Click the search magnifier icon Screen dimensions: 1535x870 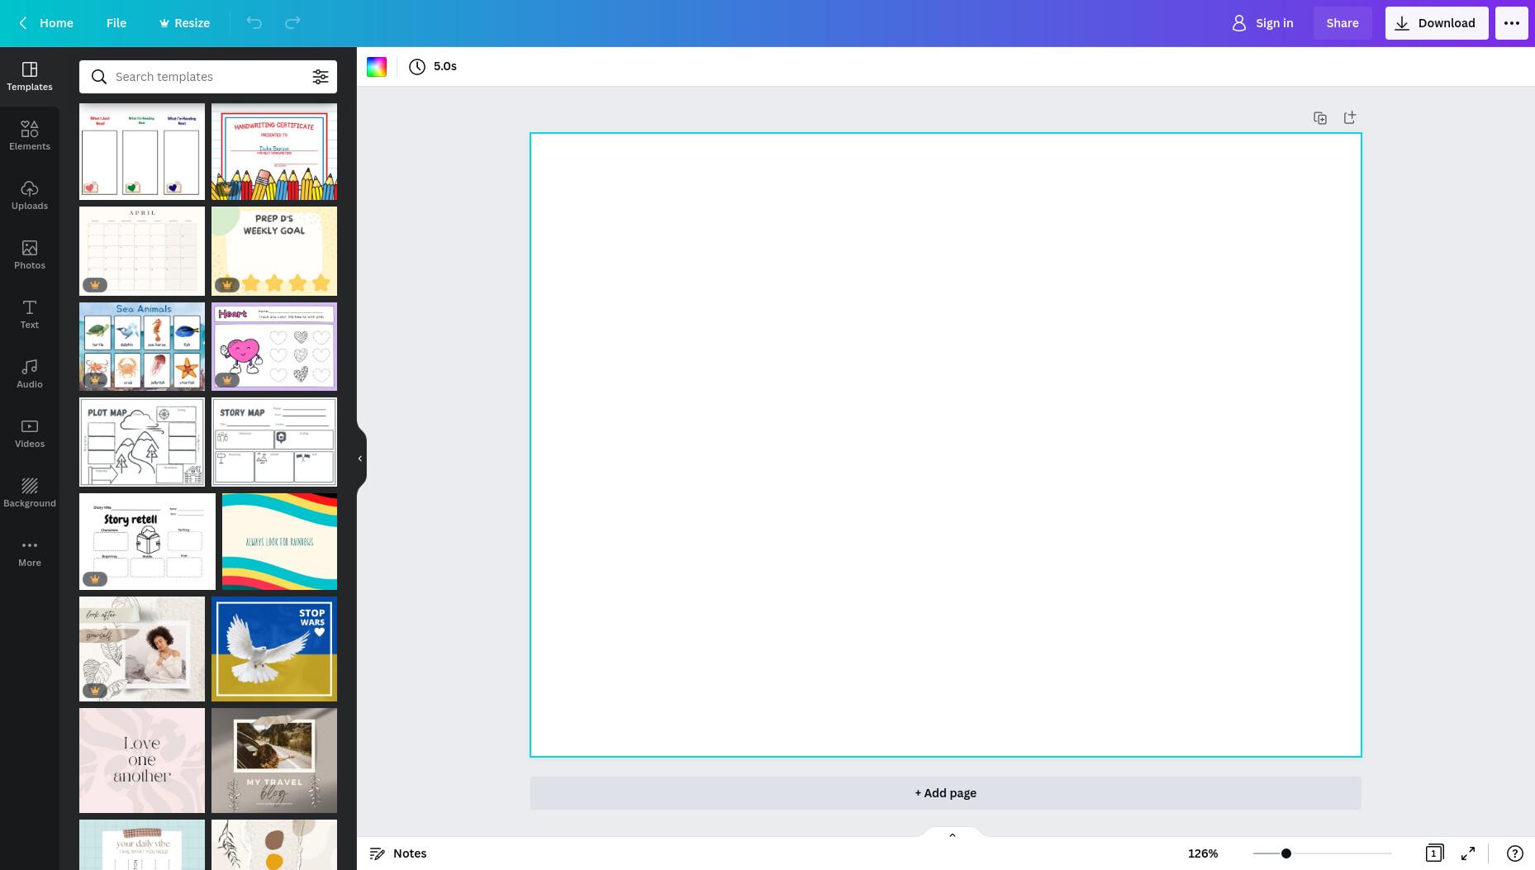(x=99, y=77)
